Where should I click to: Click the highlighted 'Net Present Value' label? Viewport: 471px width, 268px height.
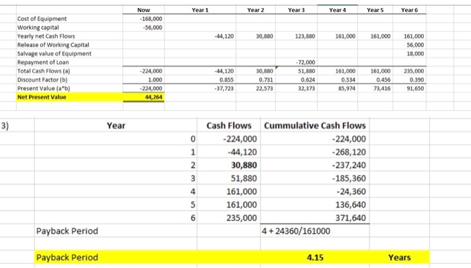coord(42,97)
